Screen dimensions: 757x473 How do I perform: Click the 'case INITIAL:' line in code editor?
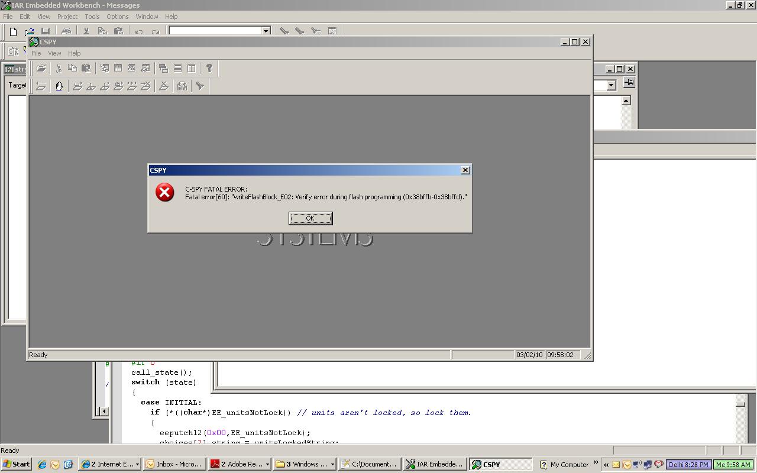coord(172,403)
